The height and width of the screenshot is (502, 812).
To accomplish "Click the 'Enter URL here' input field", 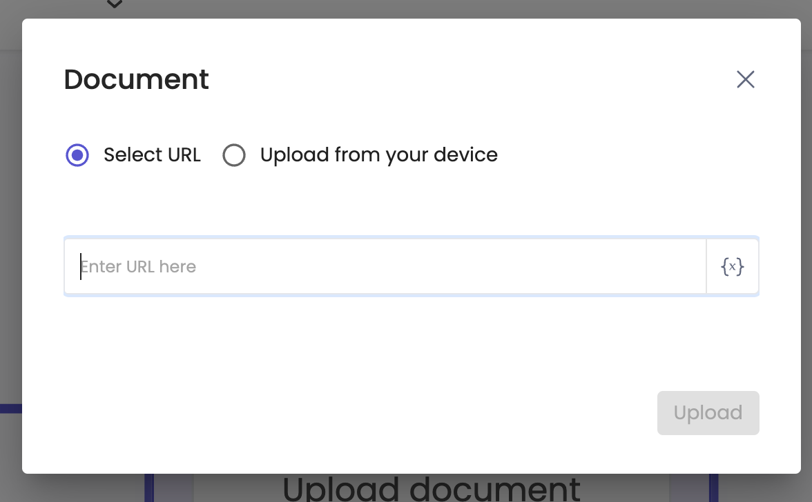I will click(385, 266).
